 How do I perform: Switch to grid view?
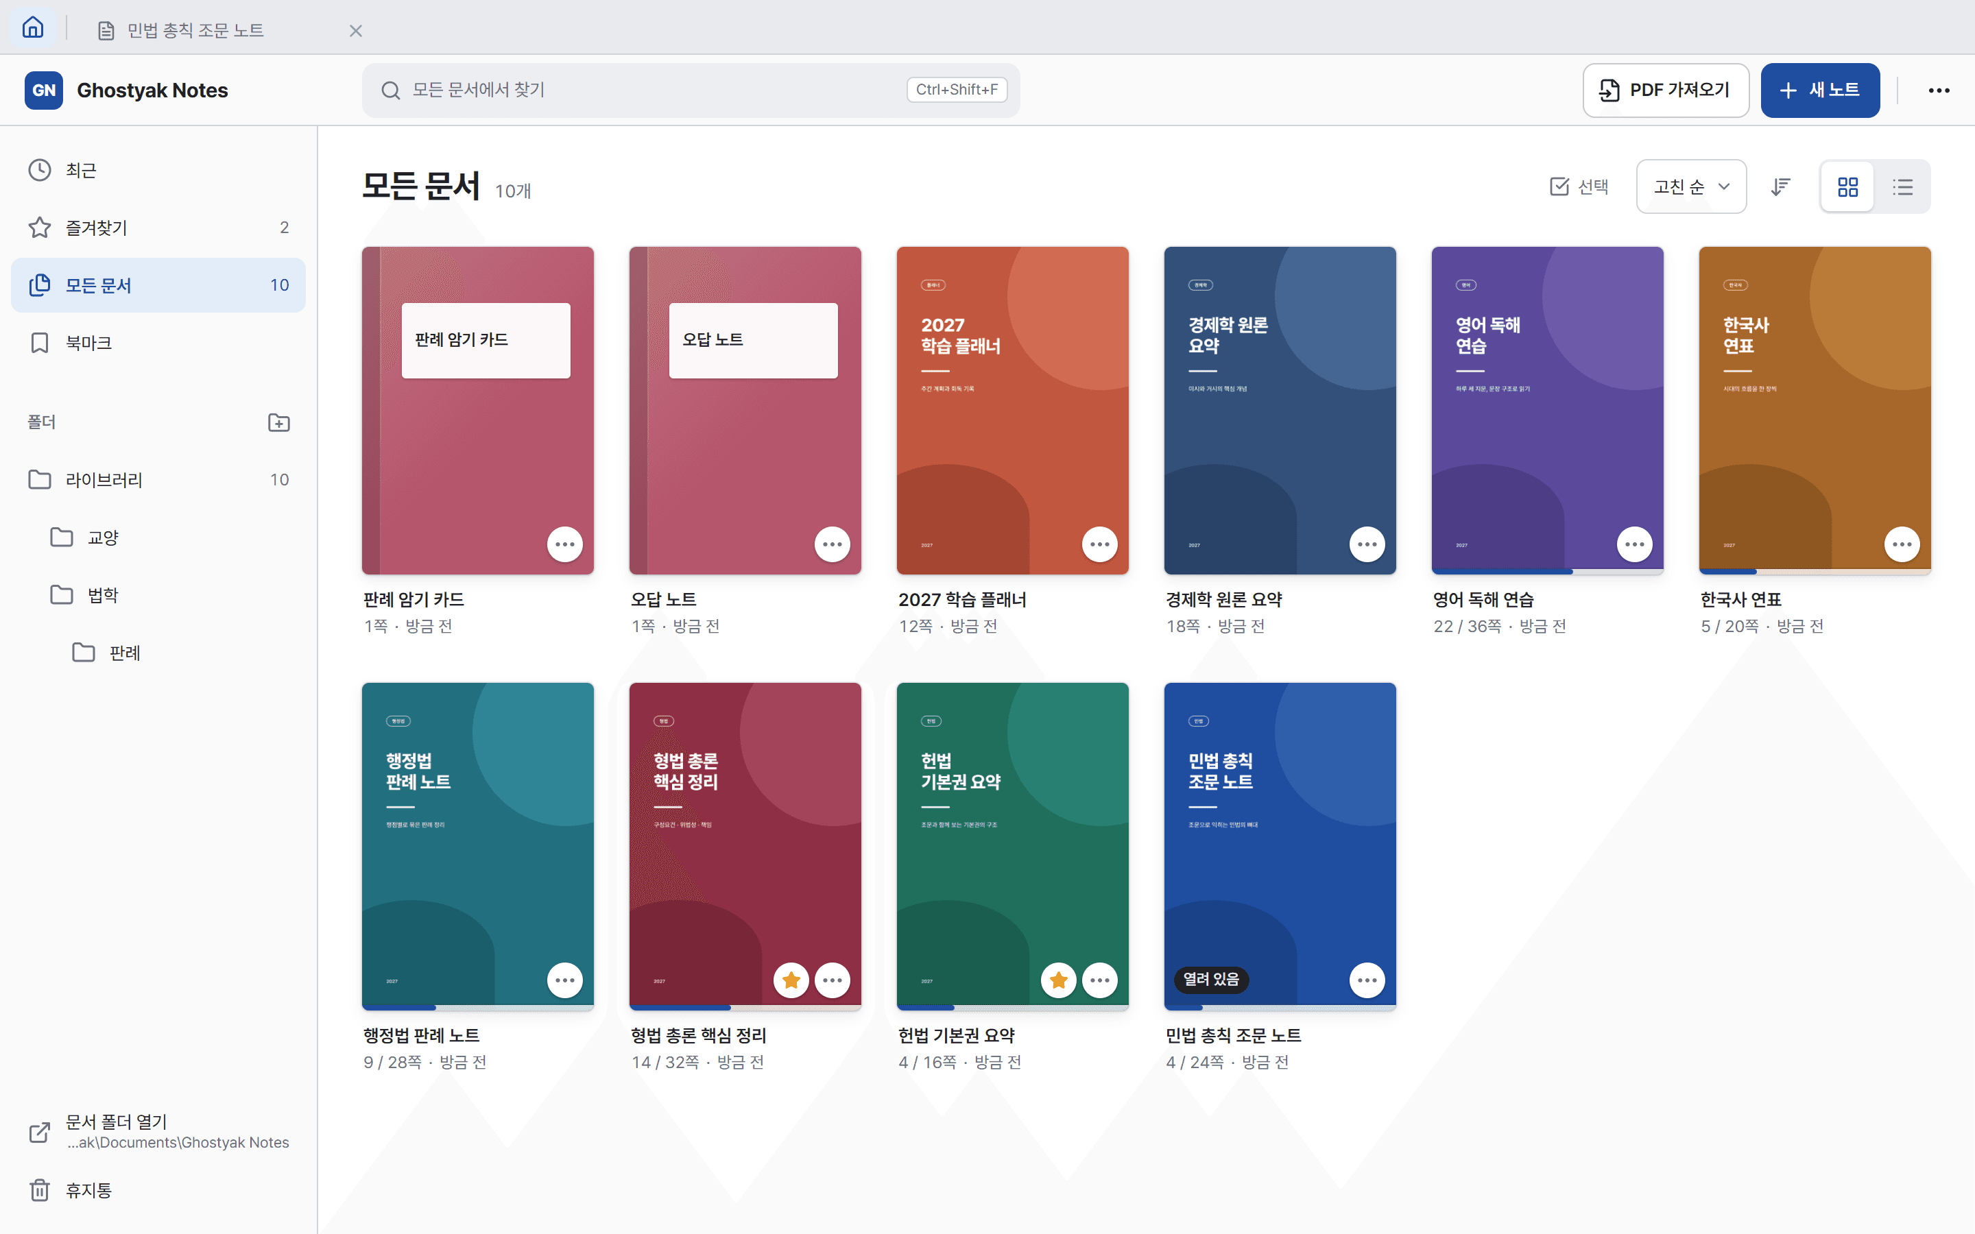pos(1847,187)
